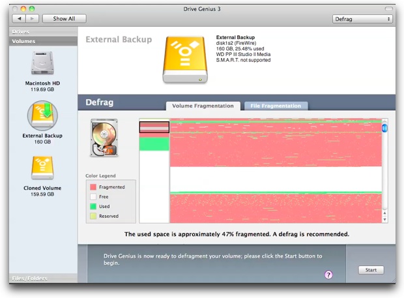Click the 'Color Legend' label

click(x=100, y=176)
